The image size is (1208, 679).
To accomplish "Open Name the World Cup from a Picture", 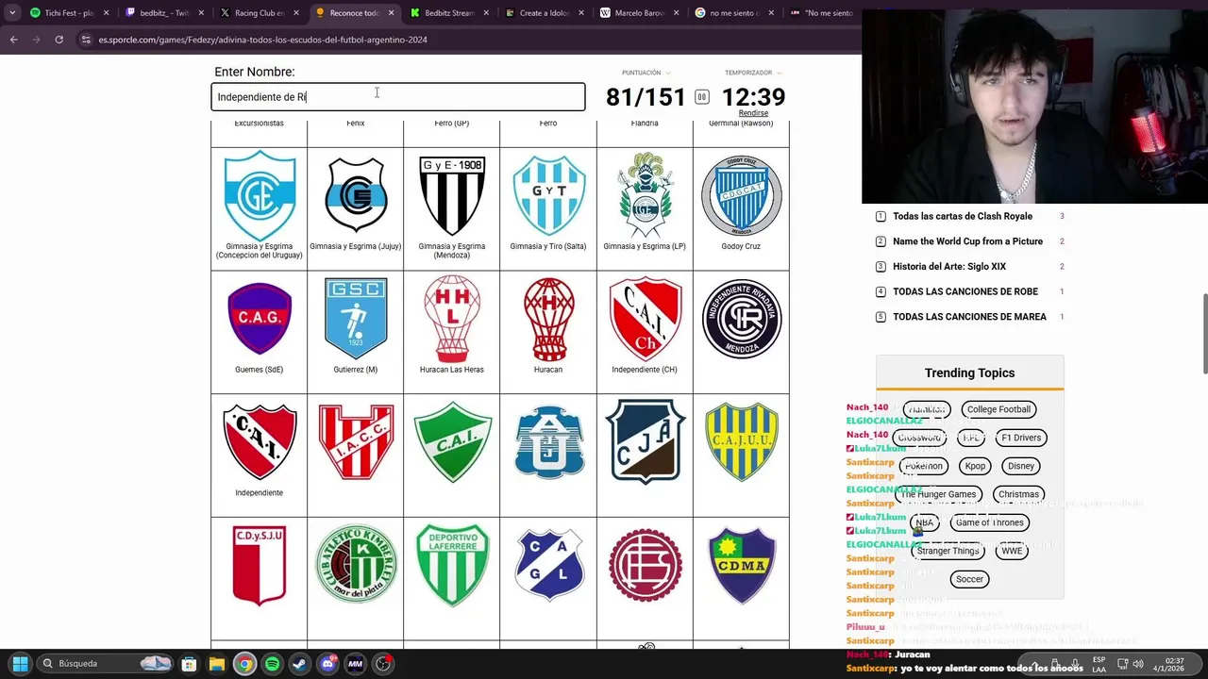I will (x=967, y=241).
